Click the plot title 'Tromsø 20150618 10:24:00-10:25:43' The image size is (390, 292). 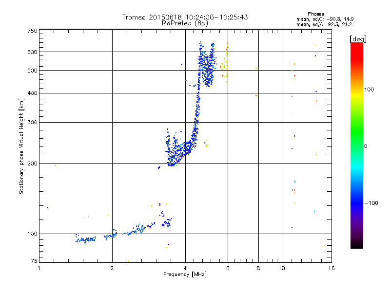click(185, 17)
